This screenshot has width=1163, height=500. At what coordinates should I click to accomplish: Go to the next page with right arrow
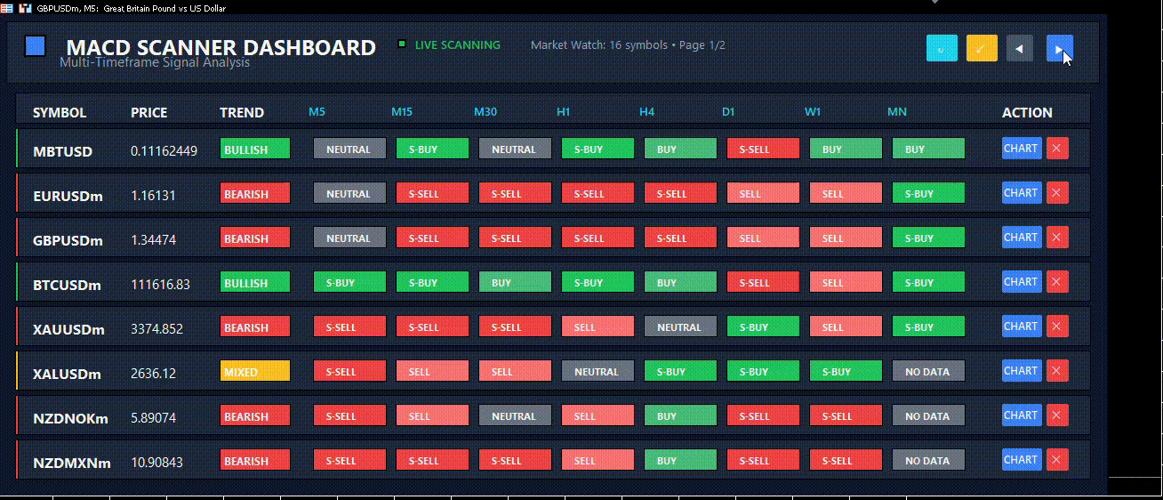pos(1060,48)
